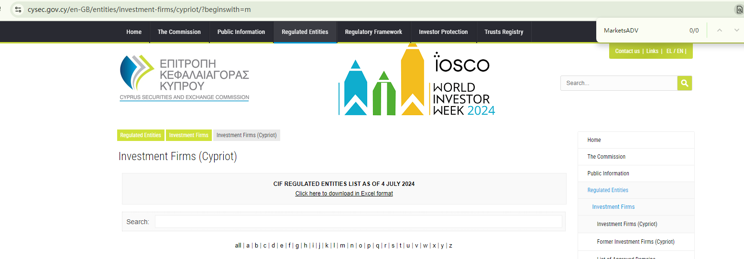This screenshot has width=744, height=259.
Task: Click Investment Firms (Cypriot) breadcrumb
Action: 247,135
